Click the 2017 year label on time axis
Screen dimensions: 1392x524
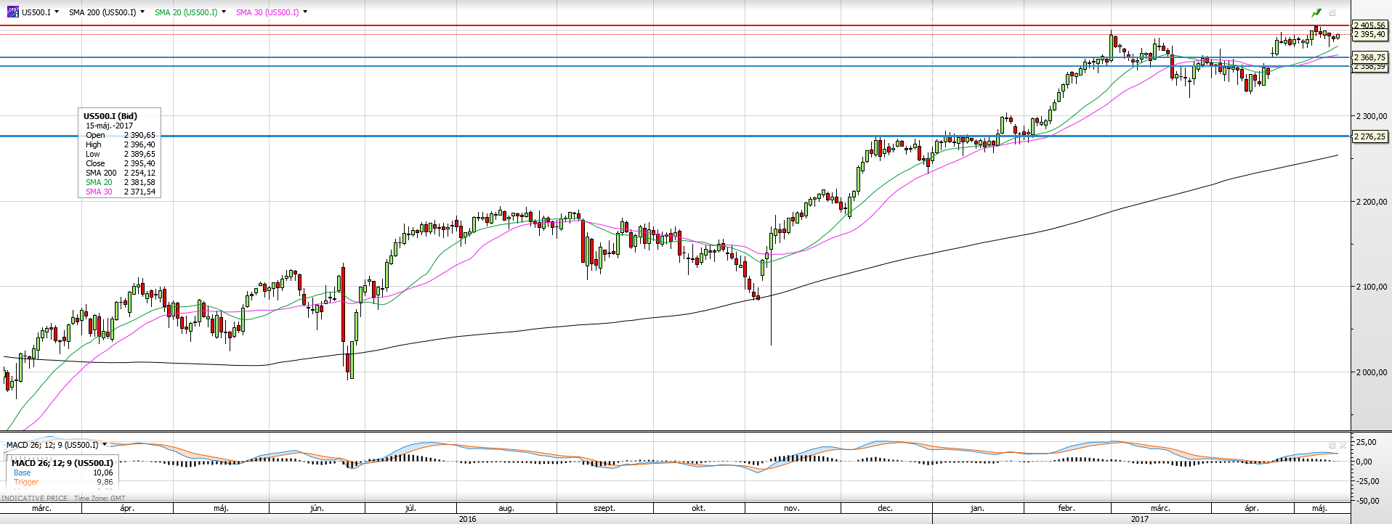[1140, 519]
